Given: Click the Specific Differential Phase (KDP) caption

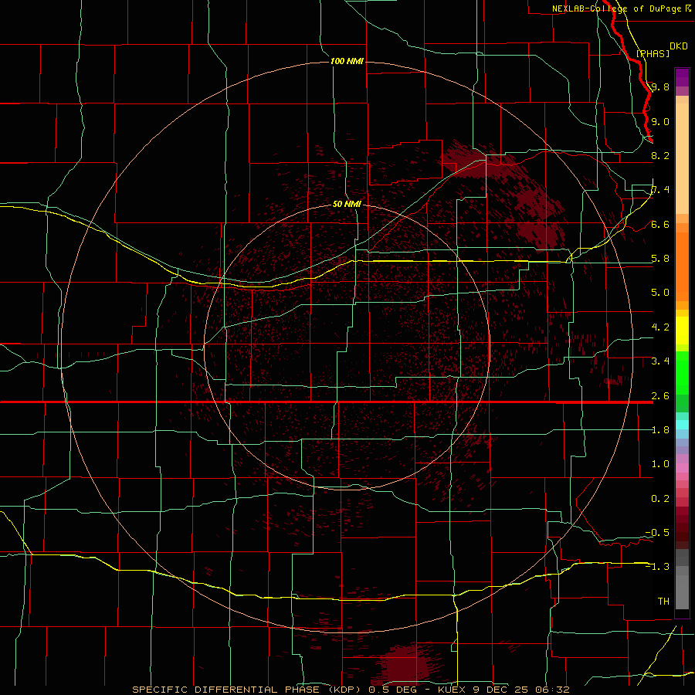Looking at the screenshot, I should coord(246,690).
